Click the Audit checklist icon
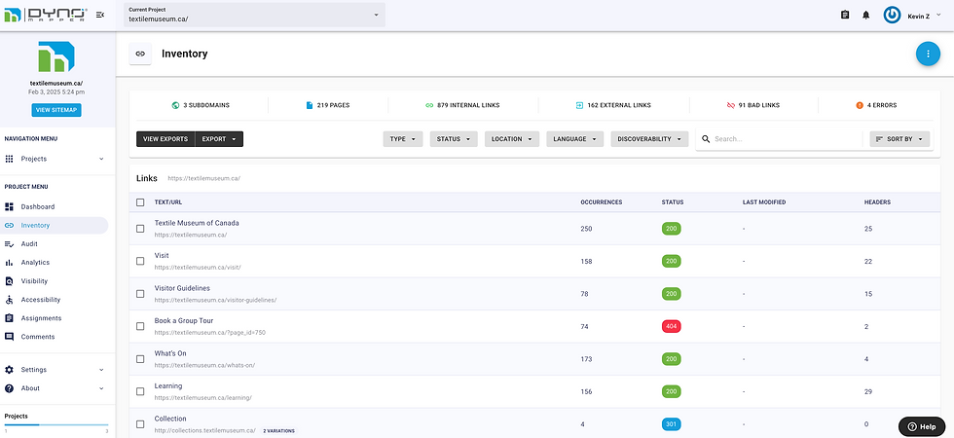Image resolution: width=954 pixels, height=438 pixels. (x=9, y=244)
